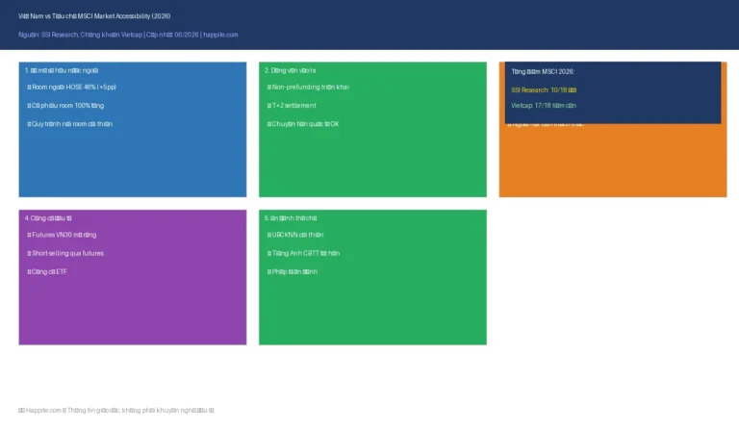This screenshot has height=431, width=739.
Task: Click the slide title mentioning MSCI Market Accessibility (2026)
Action: click(x=94, y=16)
